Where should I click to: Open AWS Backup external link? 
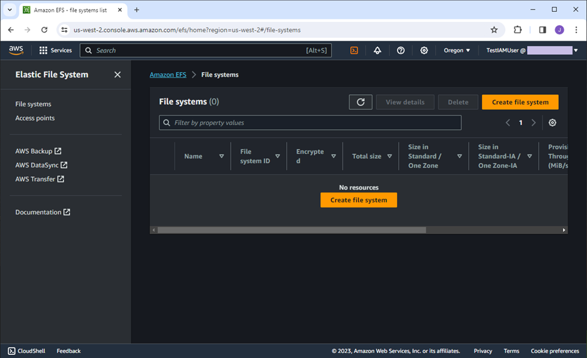coord(38,151)
